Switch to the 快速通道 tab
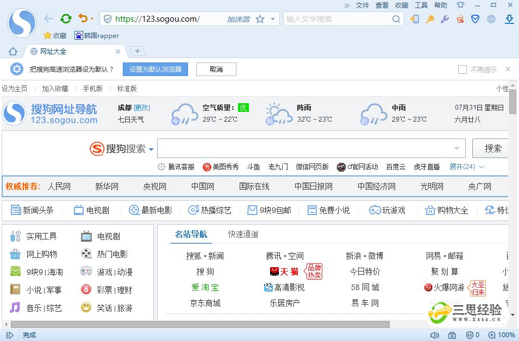The height and width of the screenshot is (341, 519). click(x=243, y=235)
